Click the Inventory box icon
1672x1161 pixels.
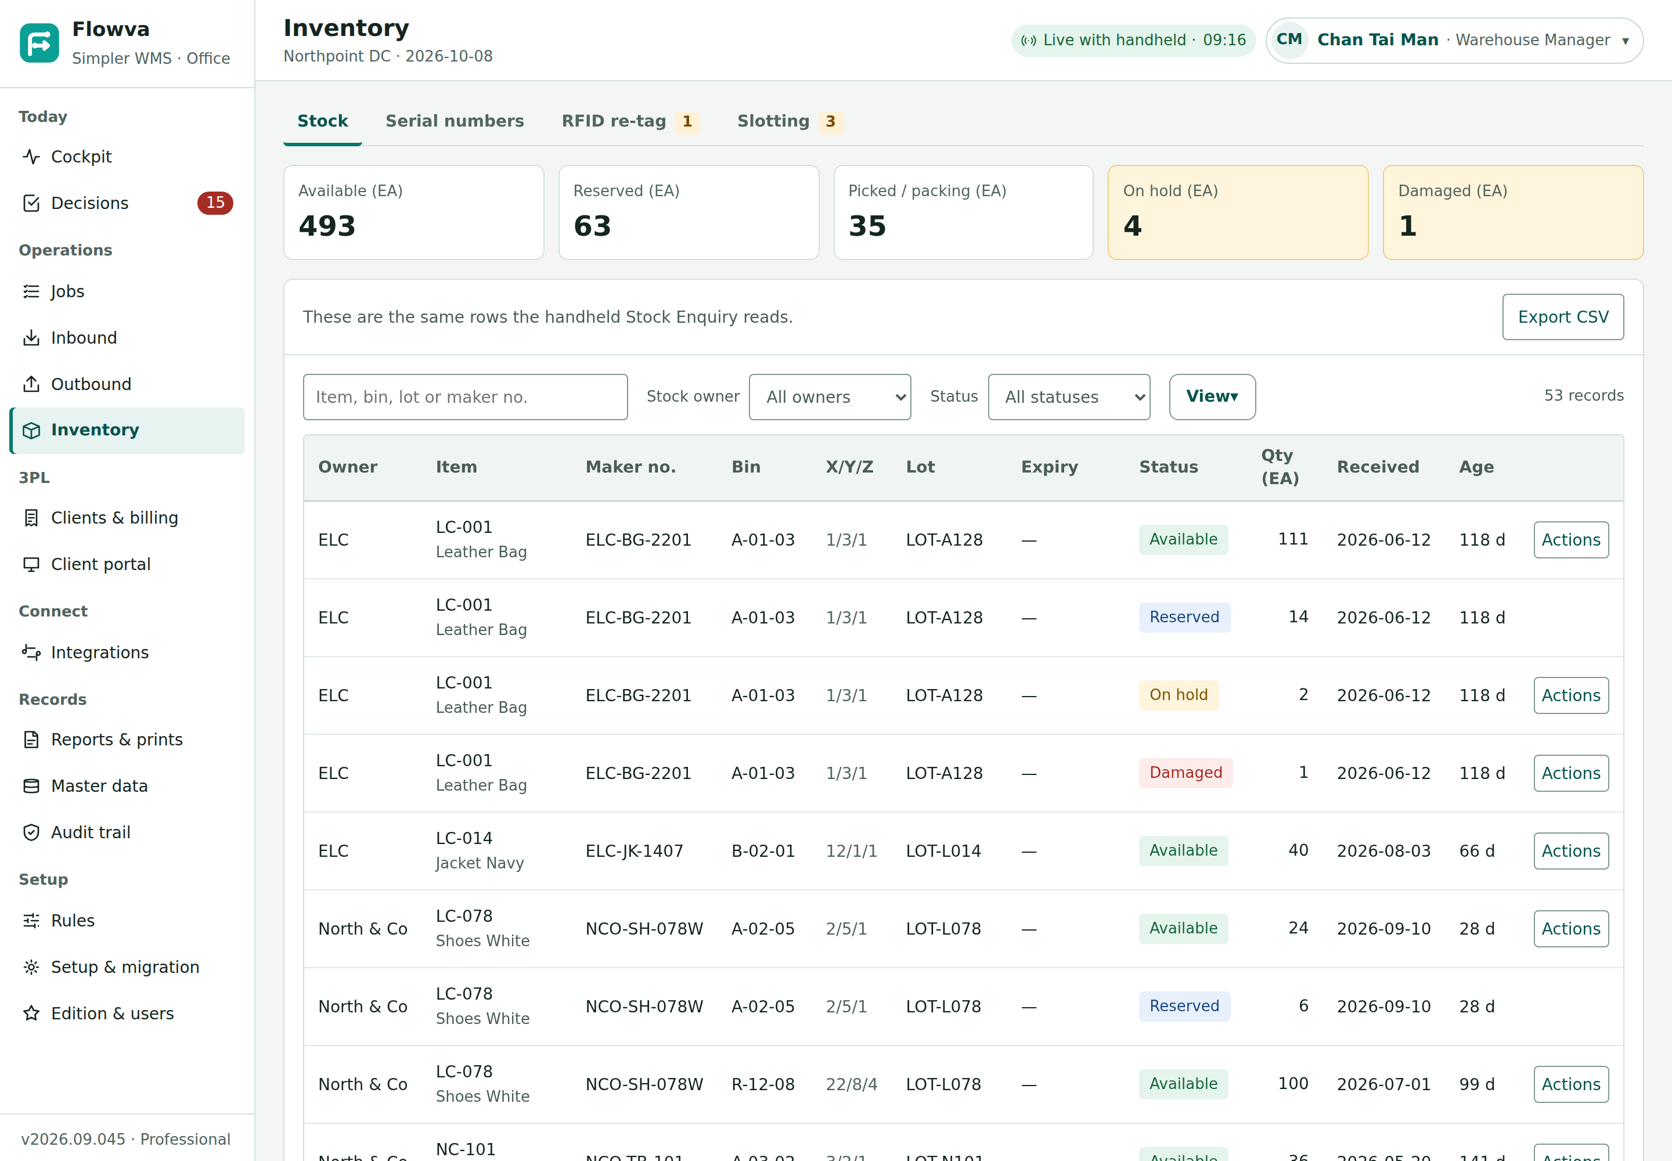pyautogui.click(x=31, y=431)
